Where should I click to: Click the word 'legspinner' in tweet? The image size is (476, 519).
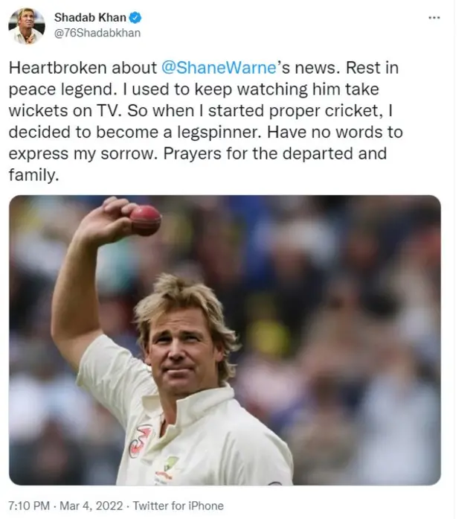[x=219, y=133]
